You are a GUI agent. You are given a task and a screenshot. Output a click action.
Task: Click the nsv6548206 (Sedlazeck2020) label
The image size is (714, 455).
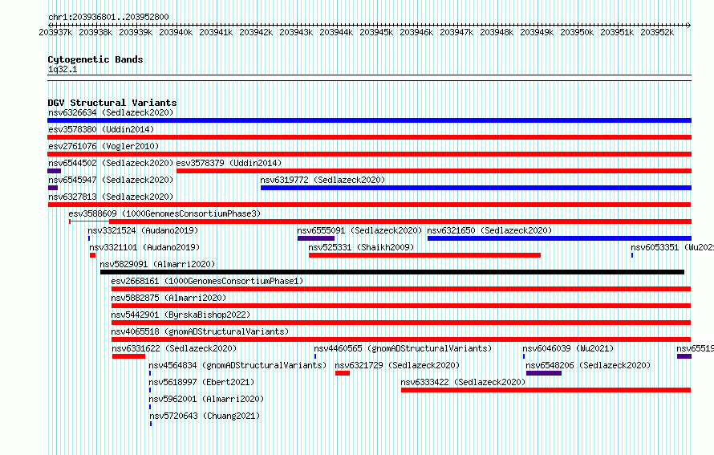(x=588, y=365)
